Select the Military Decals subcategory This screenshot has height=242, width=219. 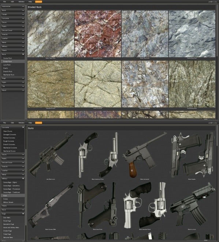click(13, 202)
